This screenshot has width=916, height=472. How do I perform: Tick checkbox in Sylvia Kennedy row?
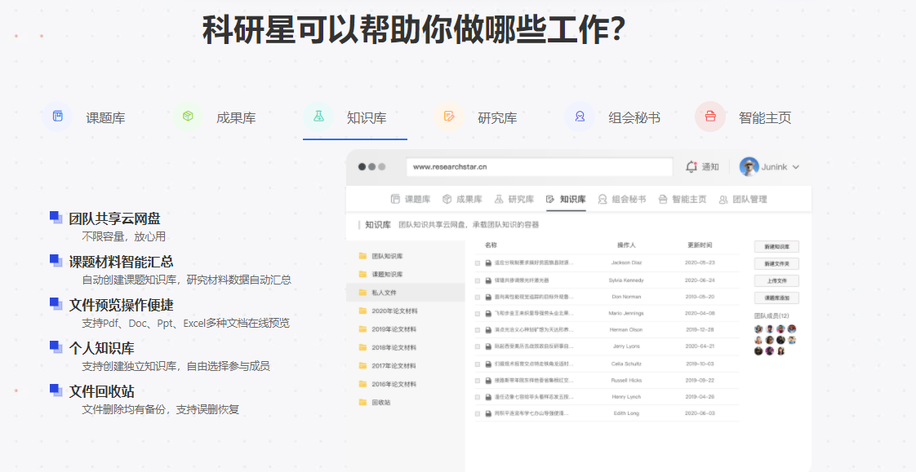(x=478, y=280)
